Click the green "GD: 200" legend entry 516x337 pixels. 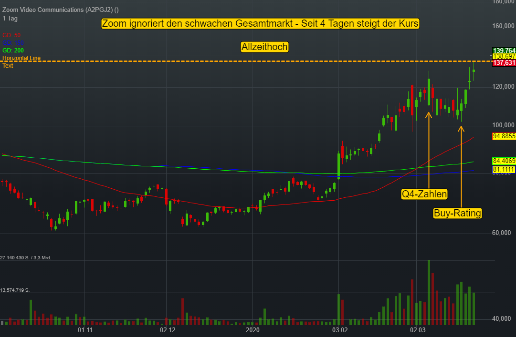click(13, 50)
